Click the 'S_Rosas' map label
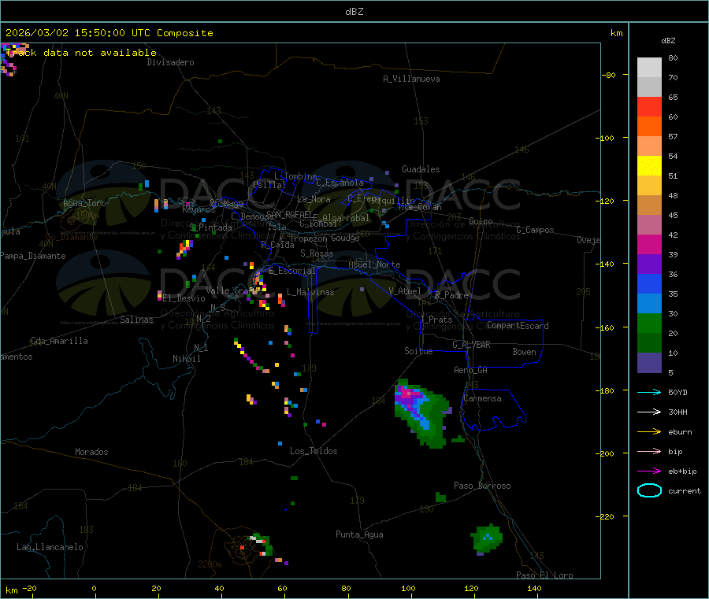 pyautogui.click(x=317, y=253)
